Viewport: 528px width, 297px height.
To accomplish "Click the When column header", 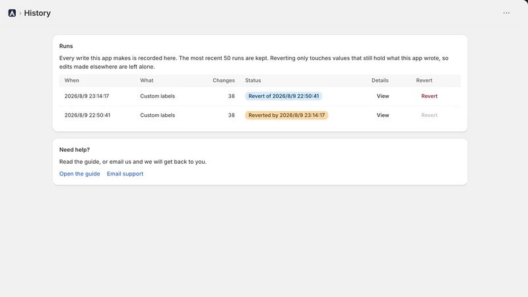I will pos(72,81).
